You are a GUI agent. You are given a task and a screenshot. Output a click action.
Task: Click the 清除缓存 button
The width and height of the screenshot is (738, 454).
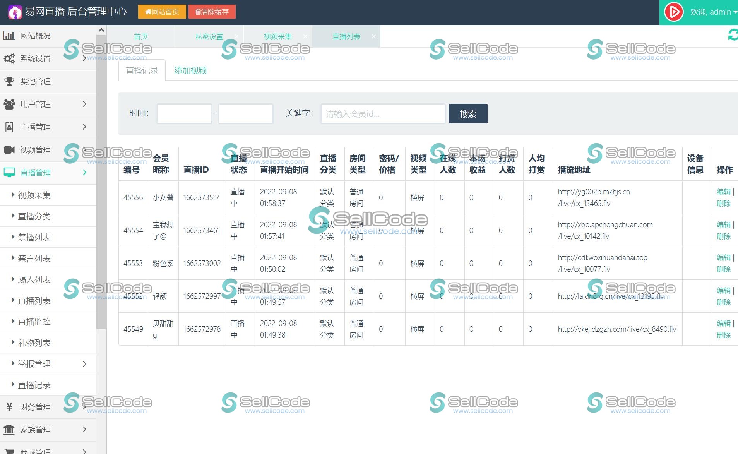click(212, 12)
